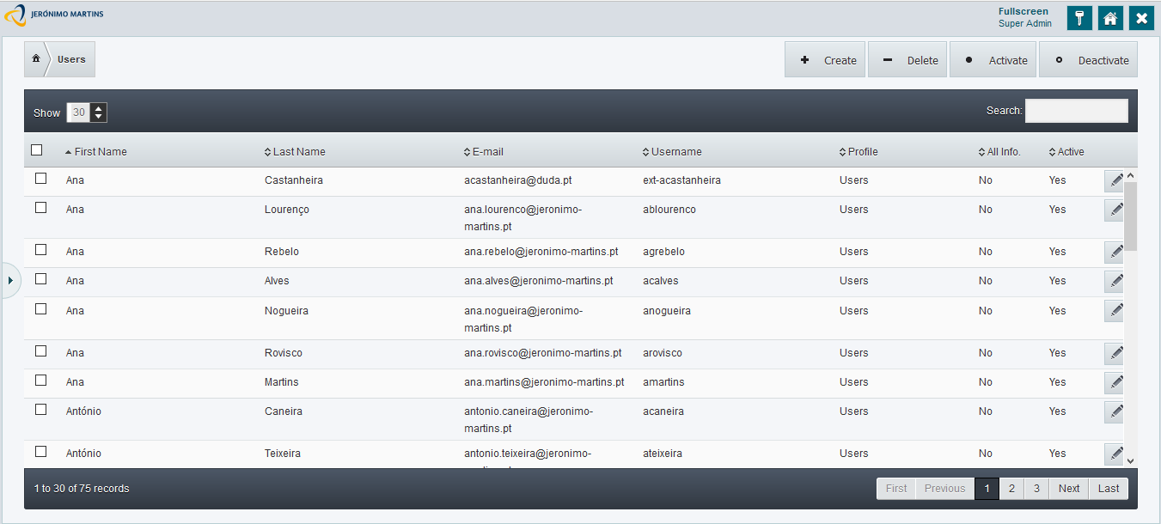Open the home icon in top-right header
Viewport: 1161px width, 524px height.
point(1110,18)
